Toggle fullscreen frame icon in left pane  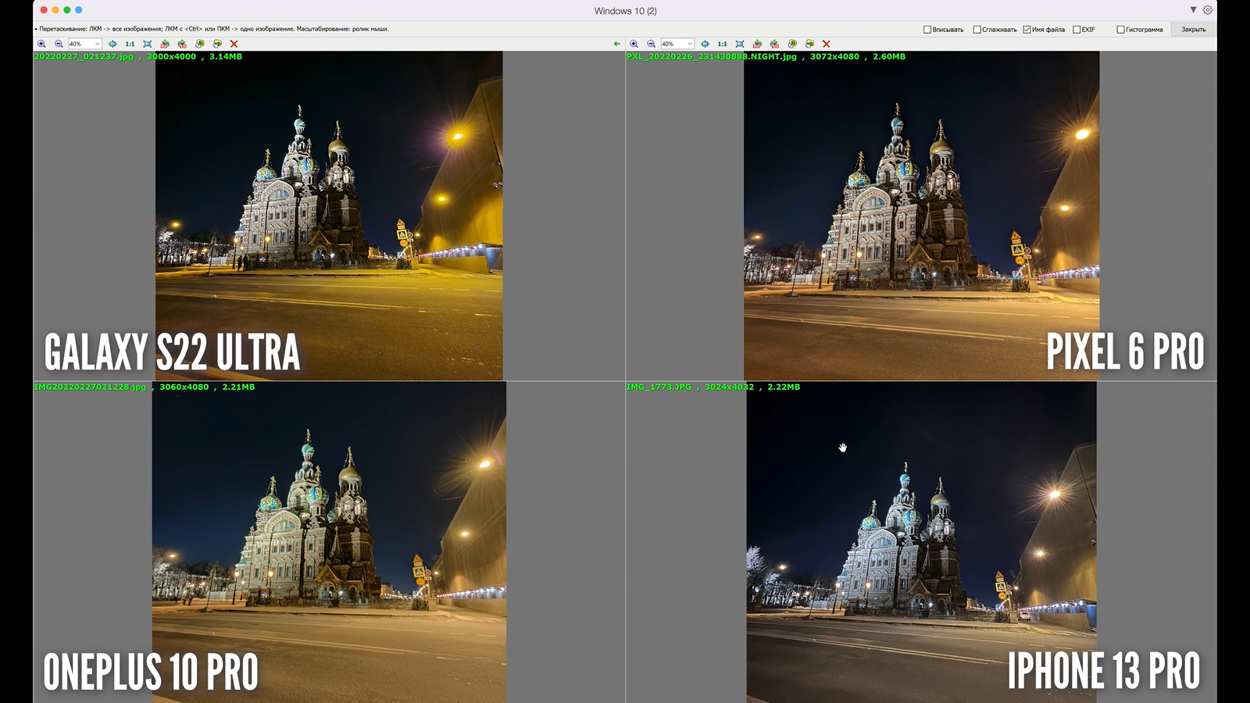(x=147, y=44)
